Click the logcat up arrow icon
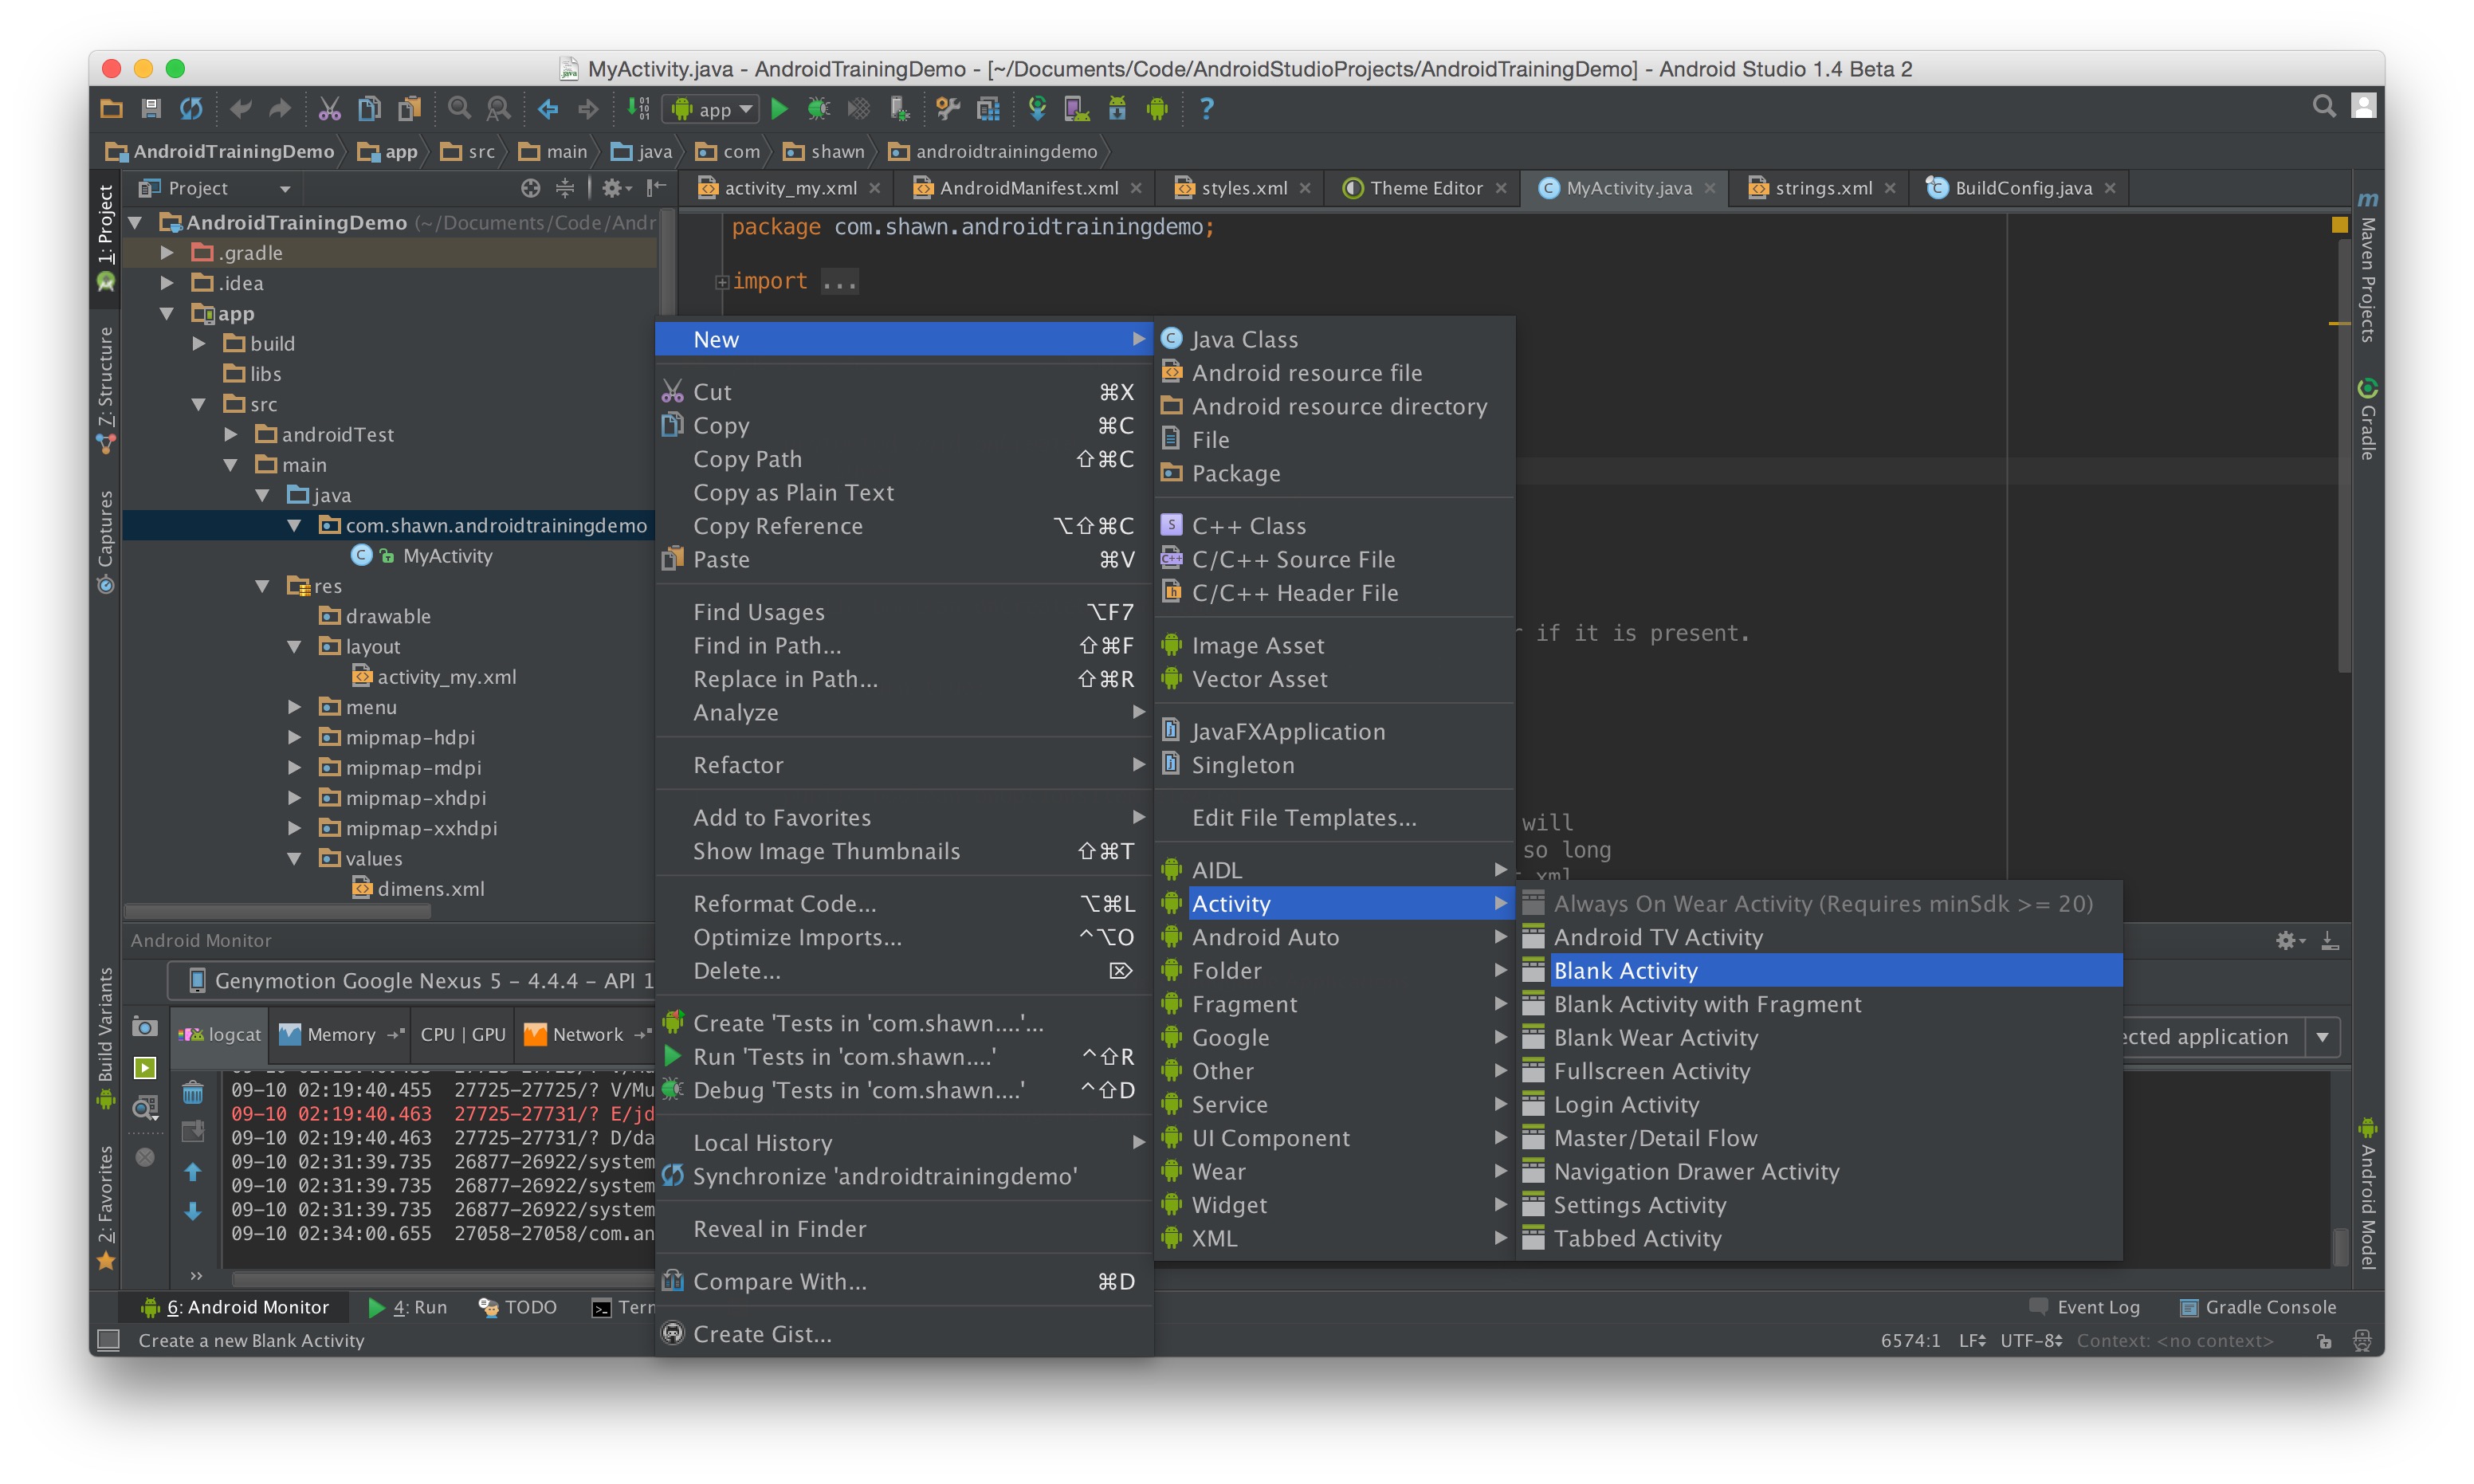 tap(193, 1172)
